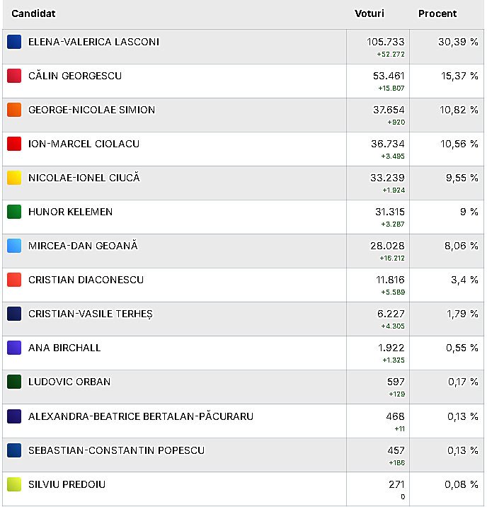Select the yellow swatch for Nicolae-Ionel Ciucă
This screenshot has height=507, width=487.
(14, 178)
